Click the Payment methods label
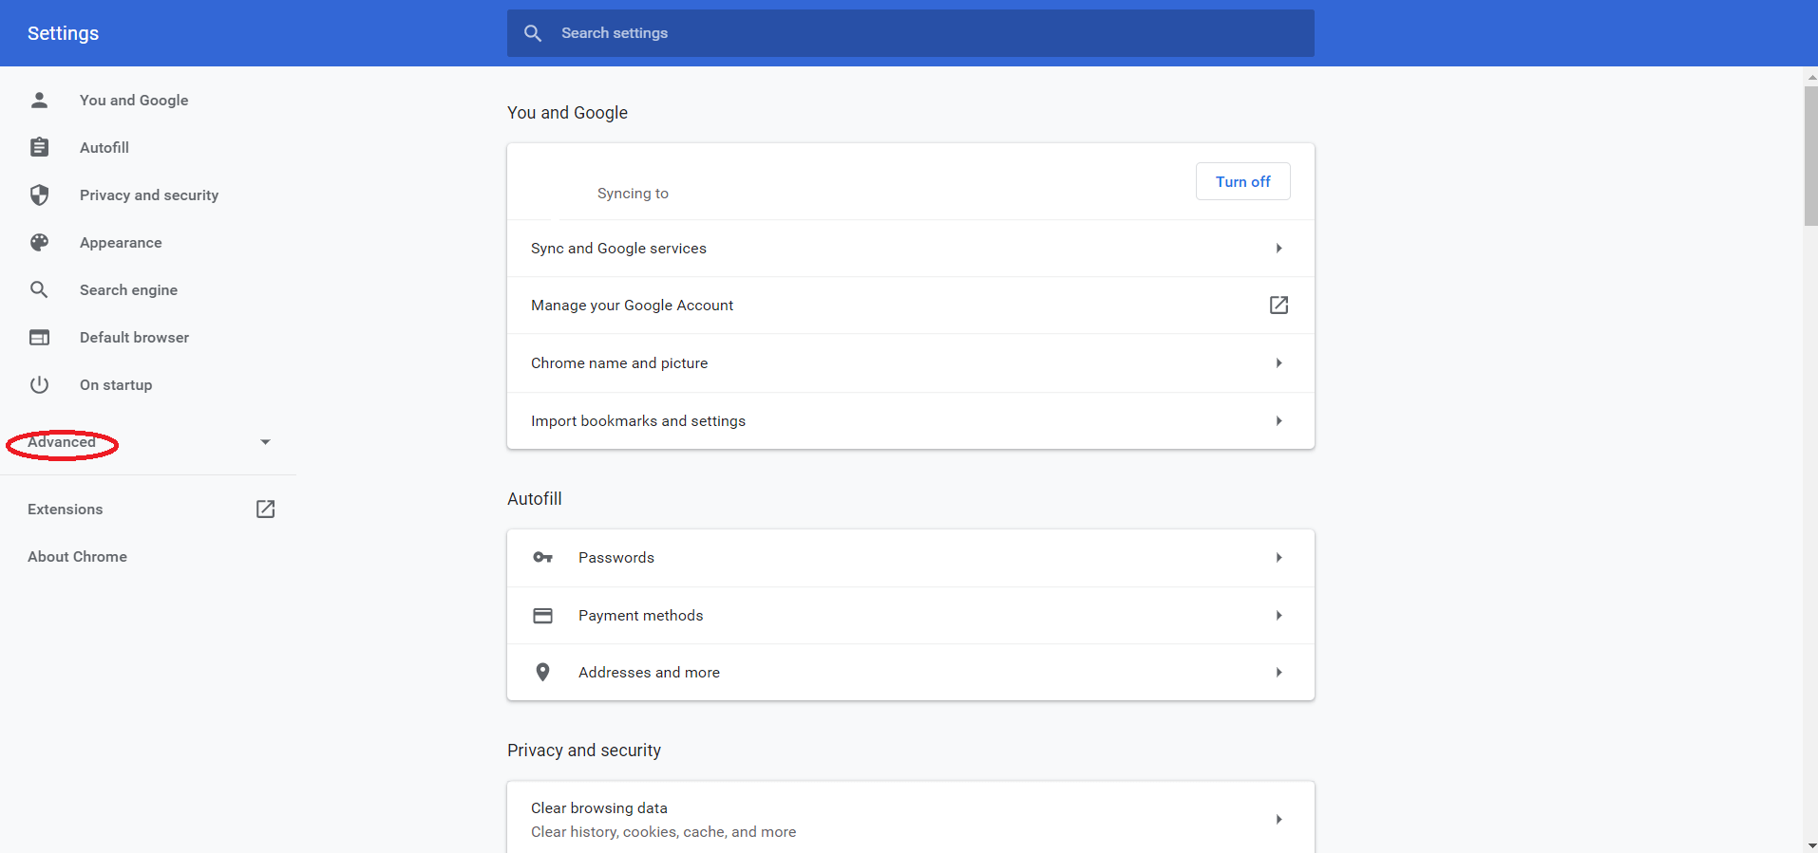Screen dimensions: 1818x853 641,616
